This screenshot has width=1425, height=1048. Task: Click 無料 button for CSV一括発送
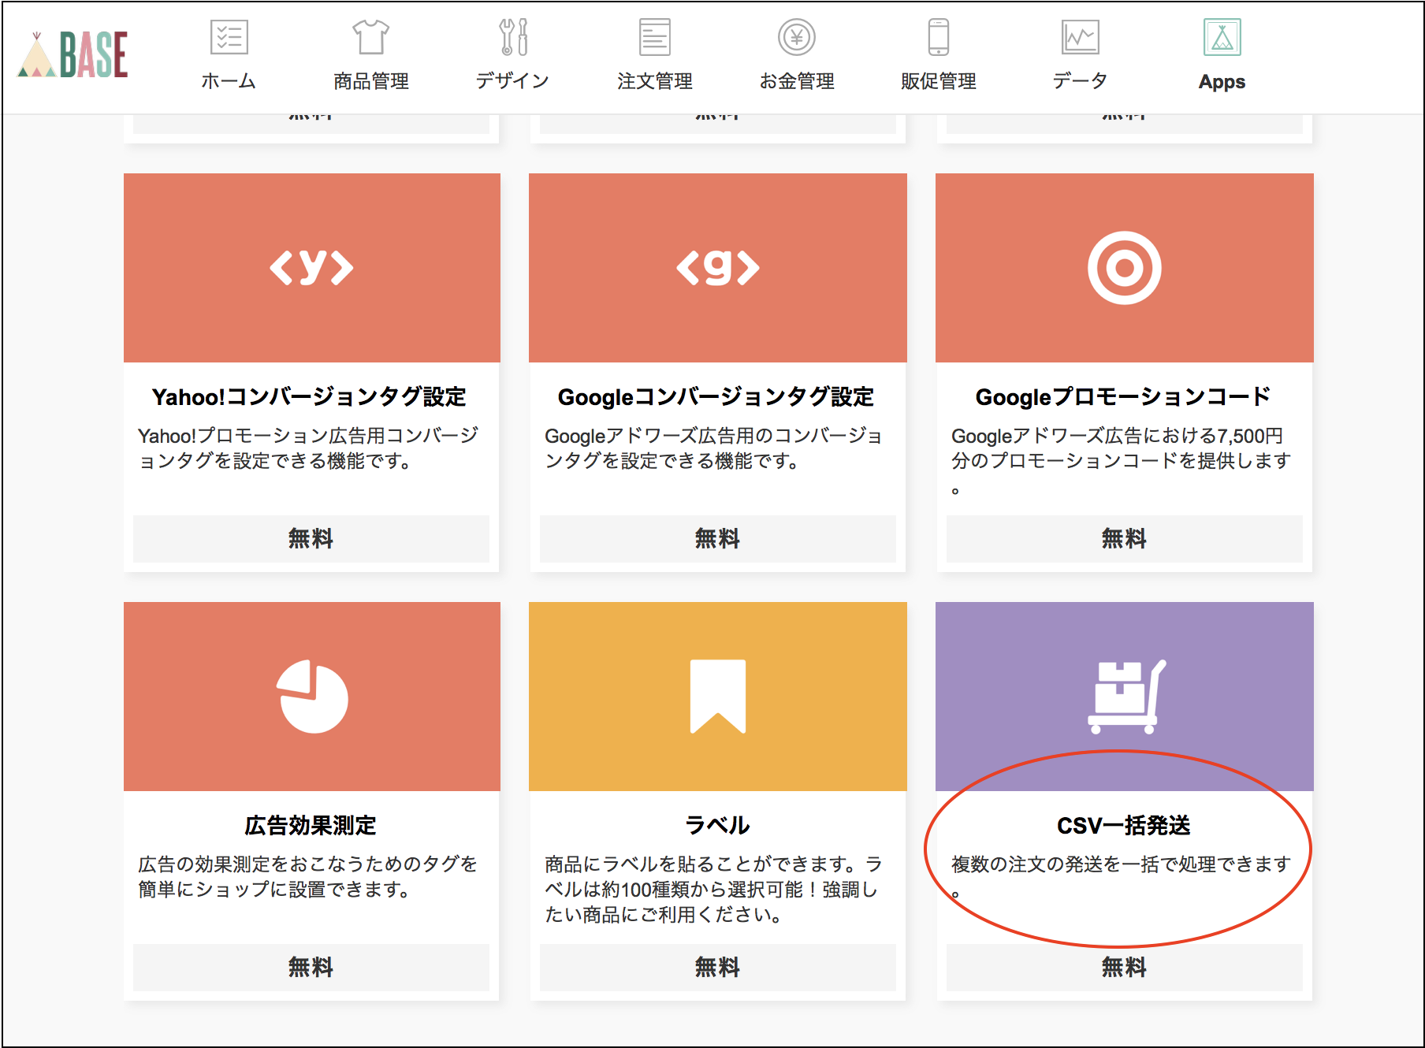(1124, 968)
